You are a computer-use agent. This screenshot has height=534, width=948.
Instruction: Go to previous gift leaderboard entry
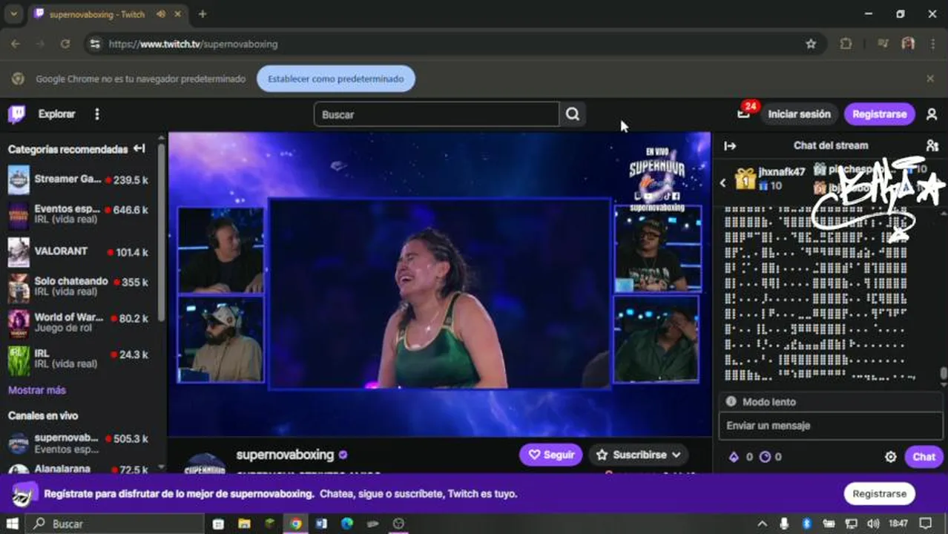click(x=723, y=183)
